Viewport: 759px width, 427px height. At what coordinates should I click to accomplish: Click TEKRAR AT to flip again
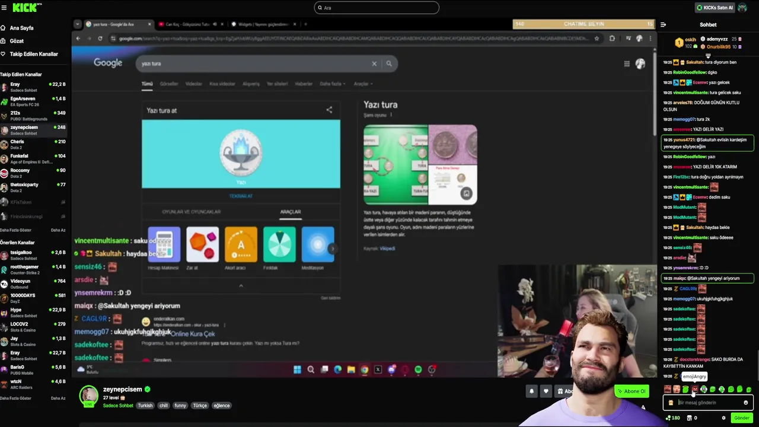pyautogui.click(x=241, y=196)
